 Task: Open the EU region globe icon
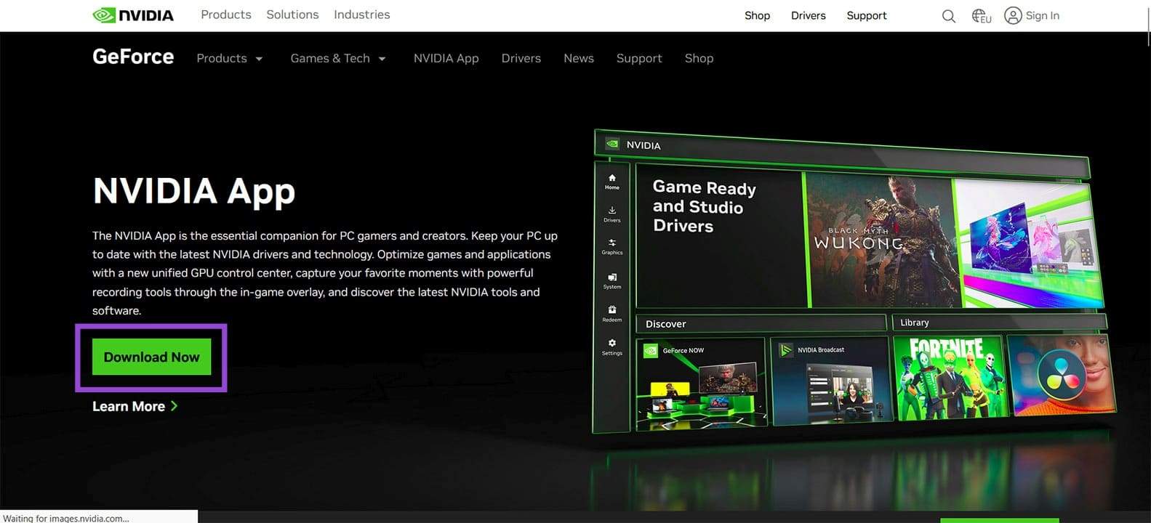[x=981, y=16]
